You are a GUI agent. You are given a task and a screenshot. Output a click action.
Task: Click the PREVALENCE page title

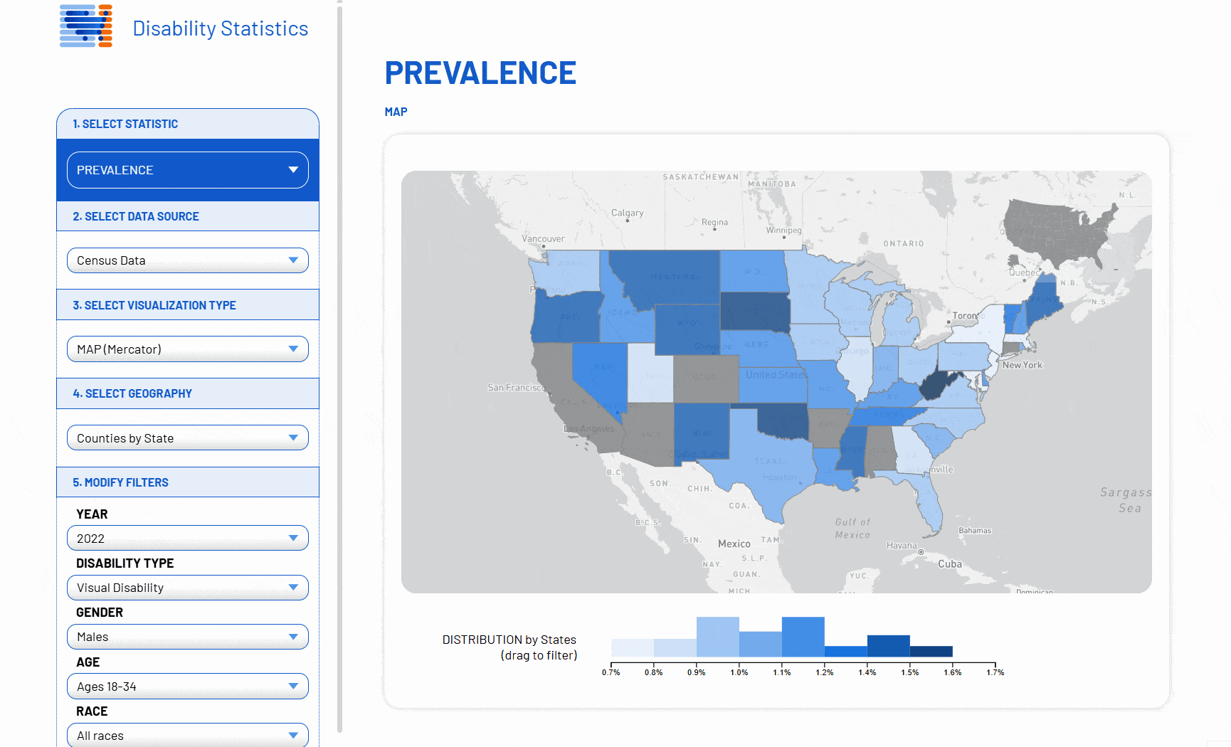click(480, 73)
